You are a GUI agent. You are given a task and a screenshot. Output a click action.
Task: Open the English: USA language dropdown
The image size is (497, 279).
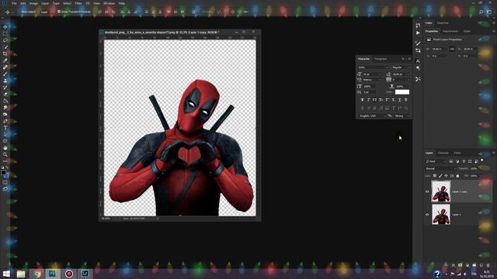pyautogui.click(x=373, y=116)
